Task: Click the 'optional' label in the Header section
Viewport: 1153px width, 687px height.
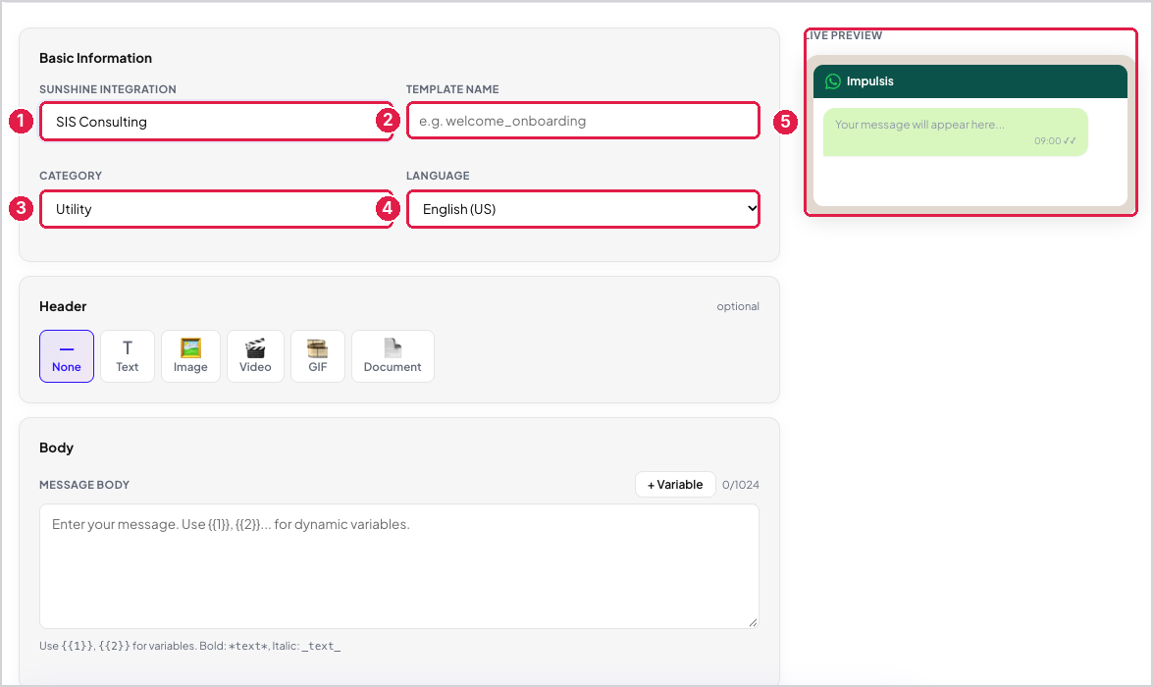Action: click(x=738, y=306)
